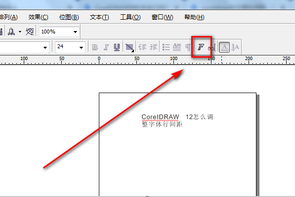Click the decrease indent icon
The width and height of the screenshot is (295, 197).
[142, 47]
